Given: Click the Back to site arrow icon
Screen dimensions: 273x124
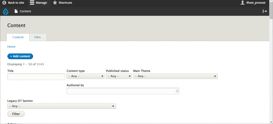Looking at the screenshot, I should click(4, 3).
